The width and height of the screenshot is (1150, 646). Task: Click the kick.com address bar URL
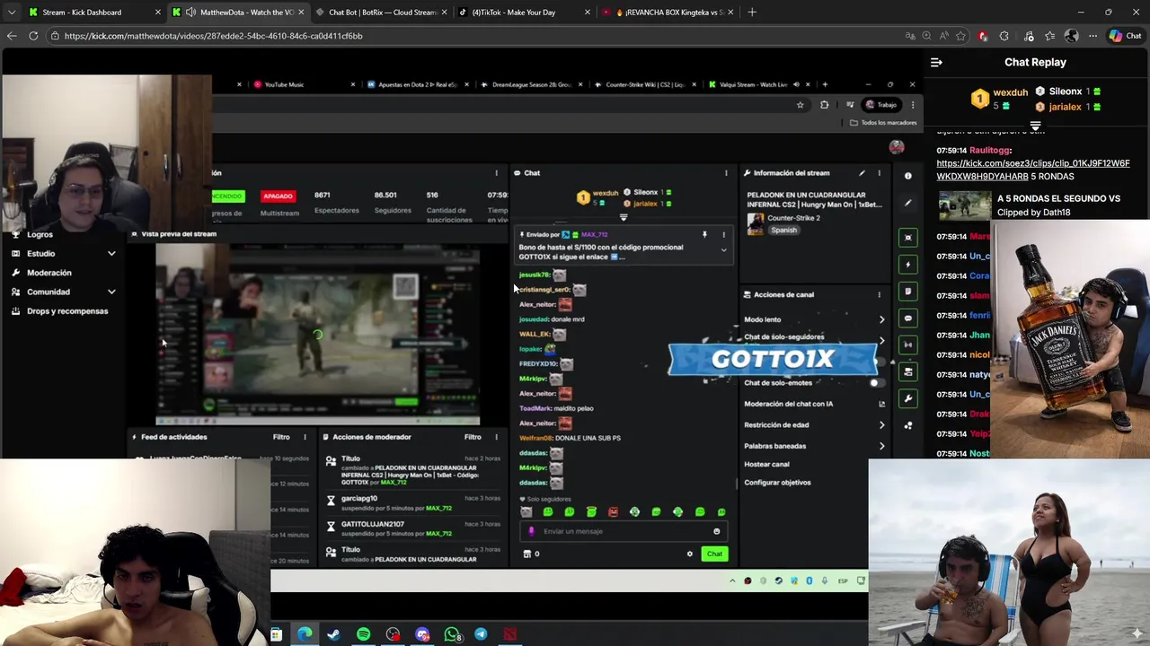213,36
